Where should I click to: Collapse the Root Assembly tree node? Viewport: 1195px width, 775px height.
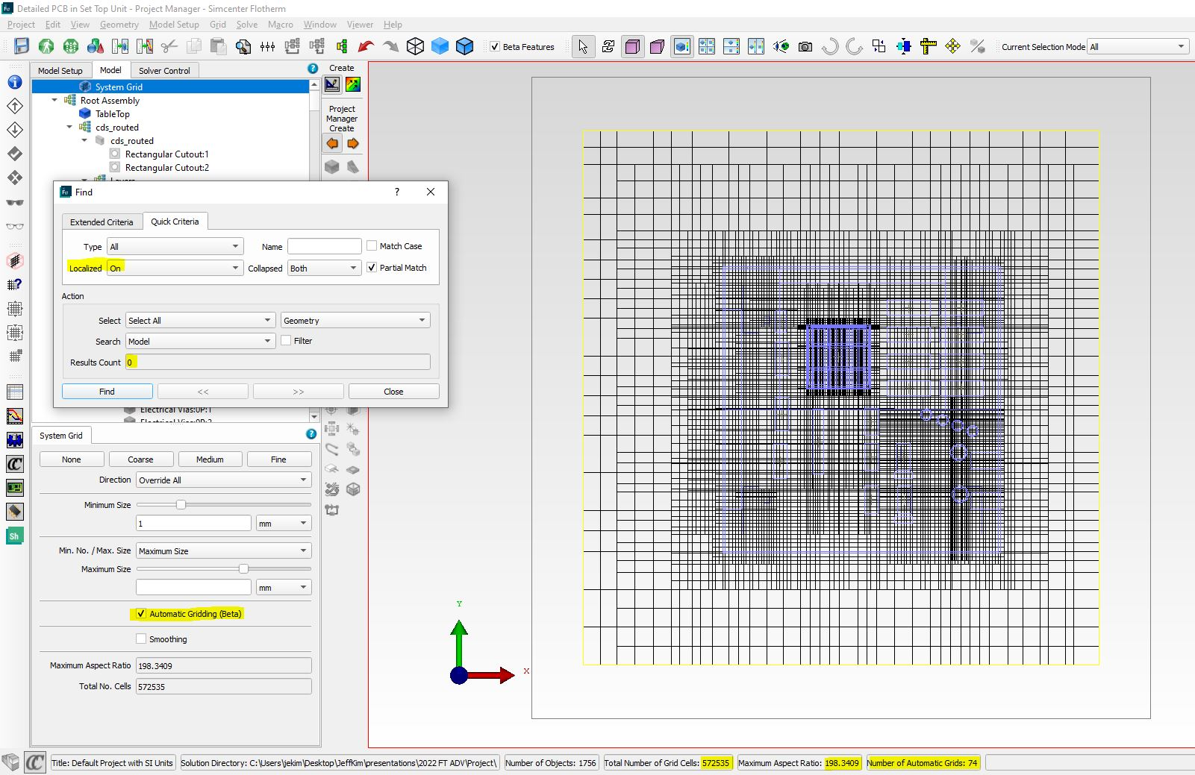click(54, 100)
